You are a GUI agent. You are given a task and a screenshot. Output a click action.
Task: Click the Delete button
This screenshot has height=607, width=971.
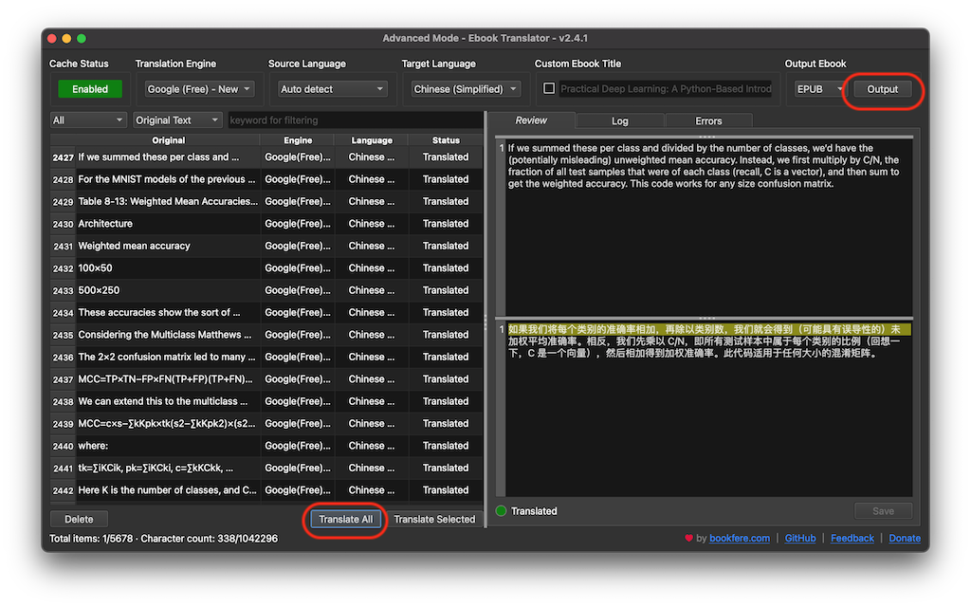click(79, 519)
